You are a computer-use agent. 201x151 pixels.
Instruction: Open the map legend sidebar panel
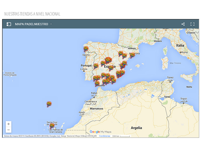[x=9, y=24]
